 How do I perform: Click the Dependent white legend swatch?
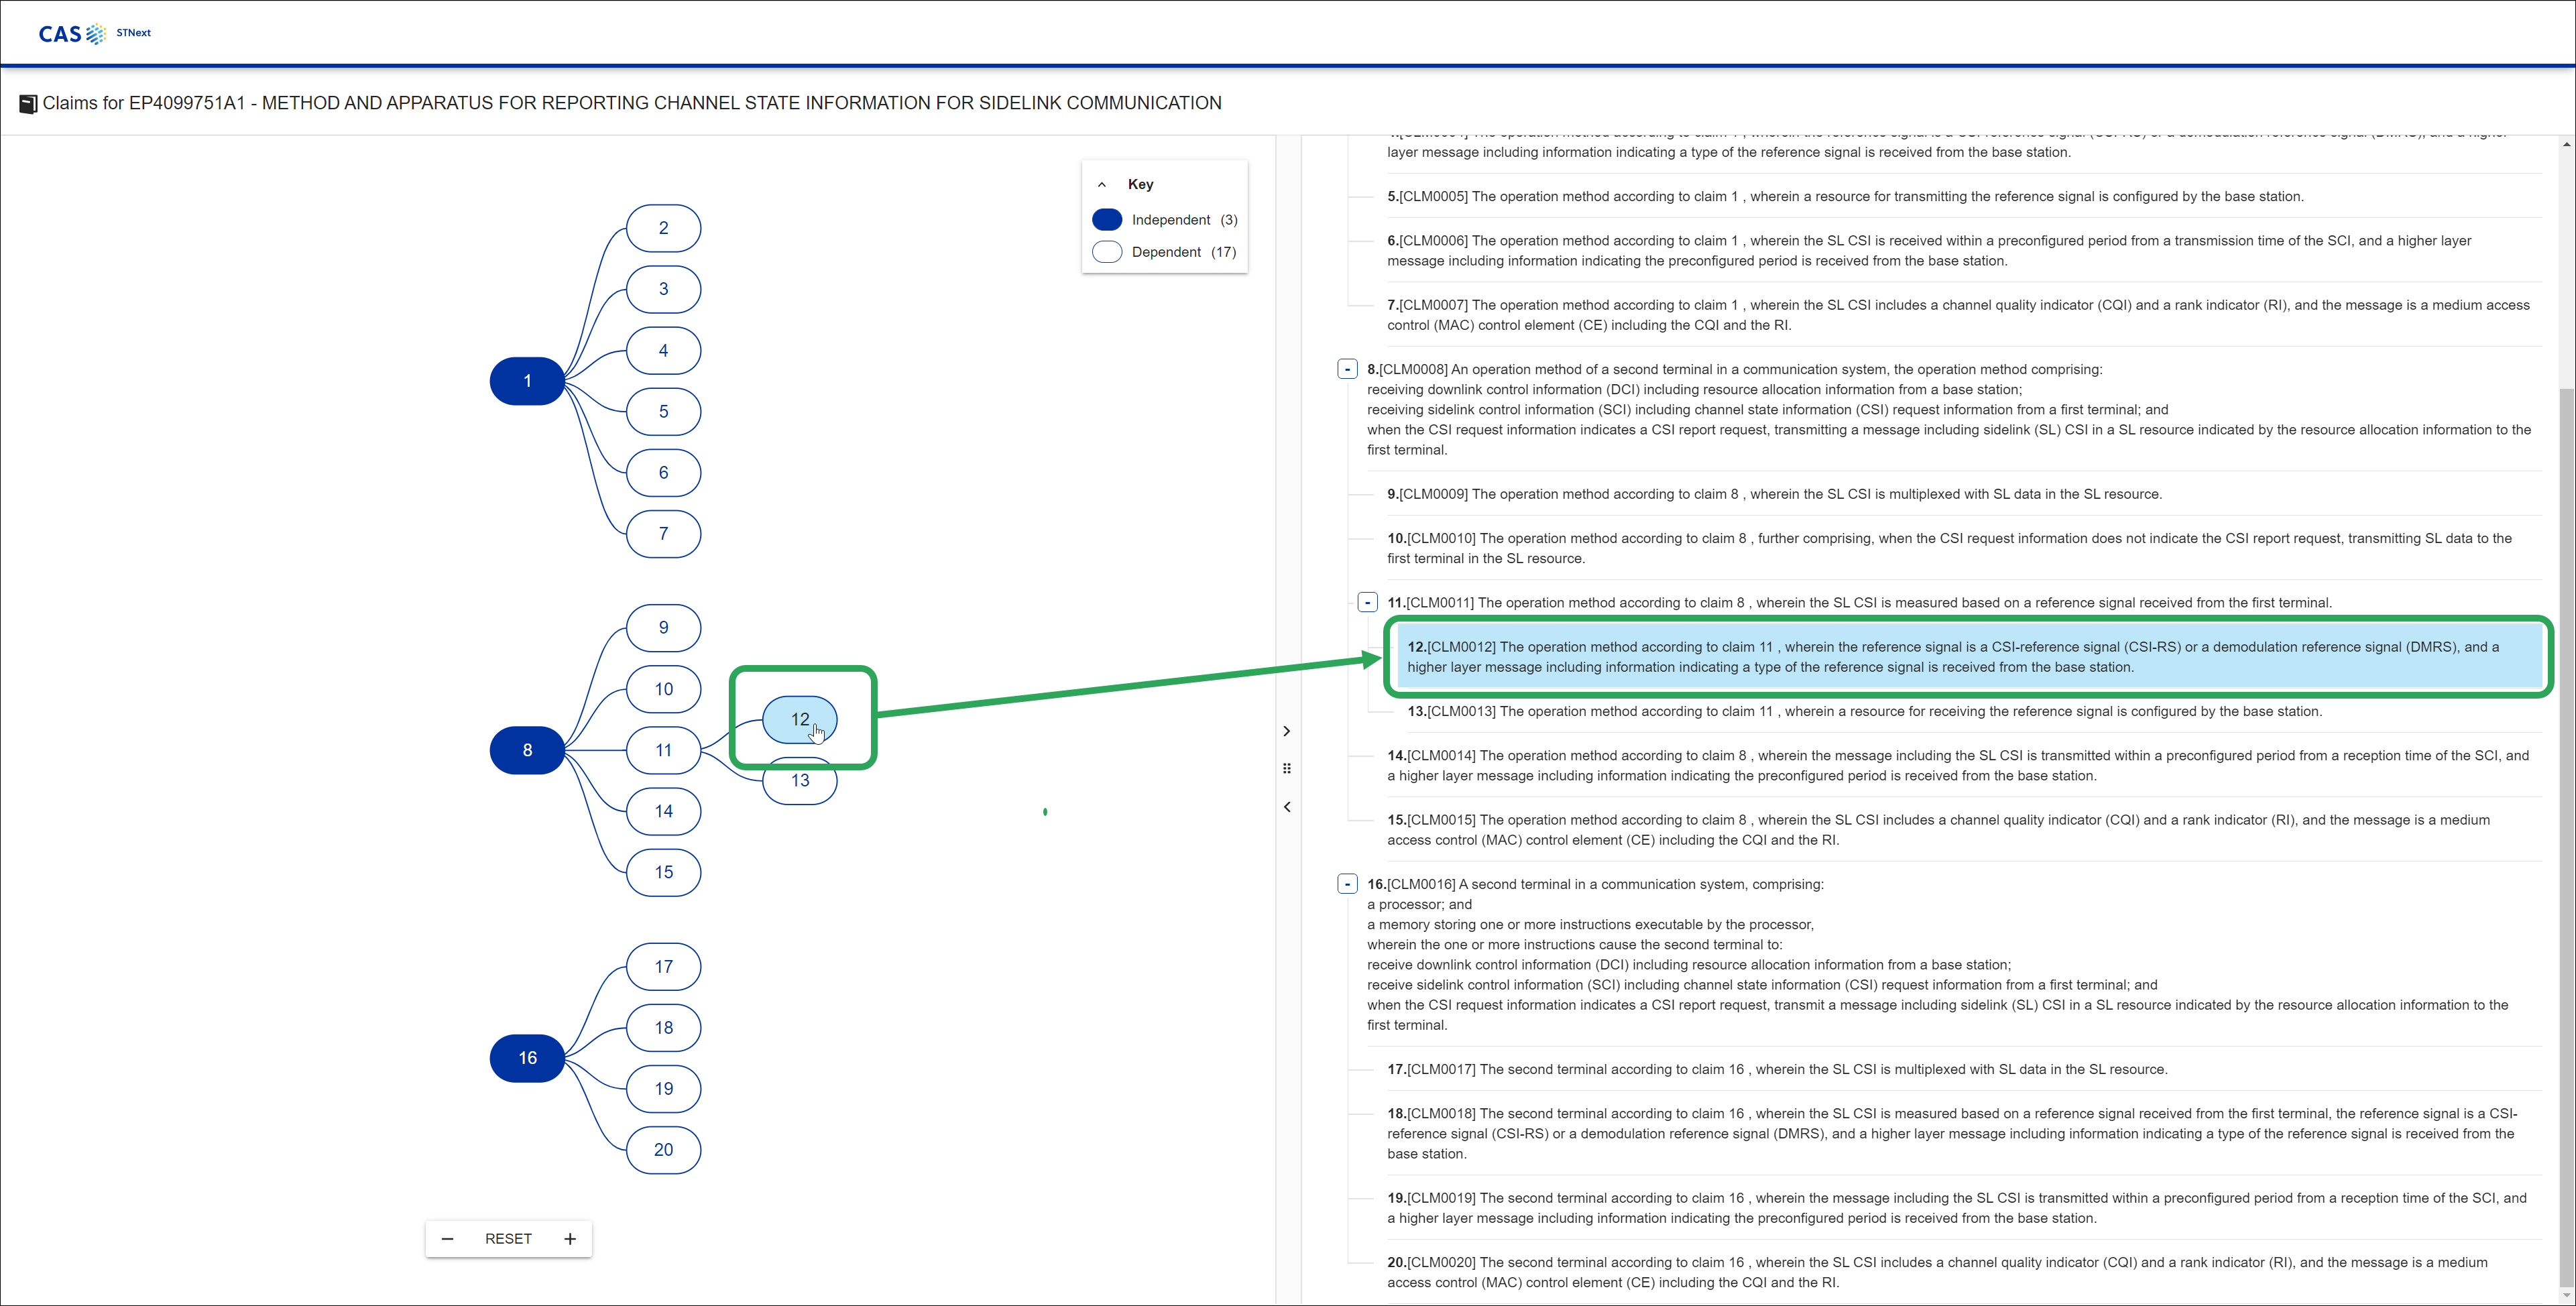pyautogui.click(x=1107, y=252)
